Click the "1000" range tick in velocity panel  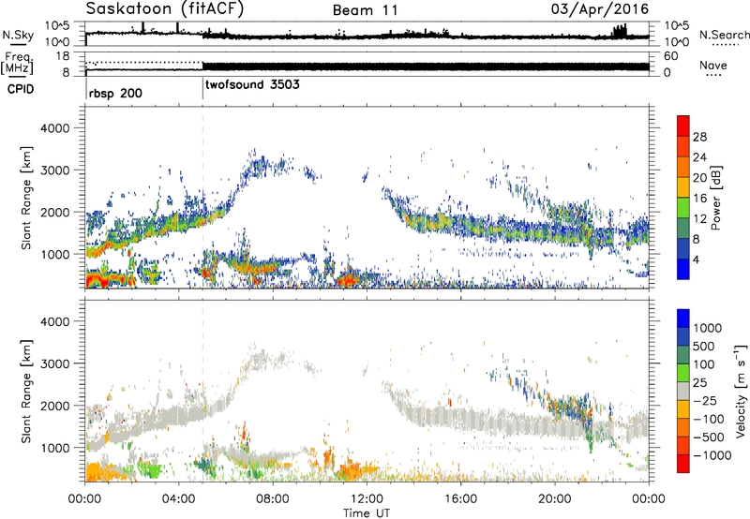[54, 448]
